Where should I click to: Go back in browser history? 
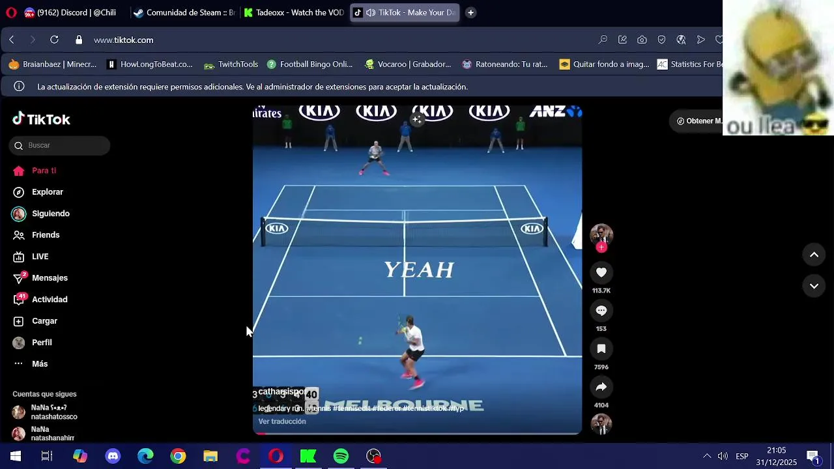coord(12,40)
